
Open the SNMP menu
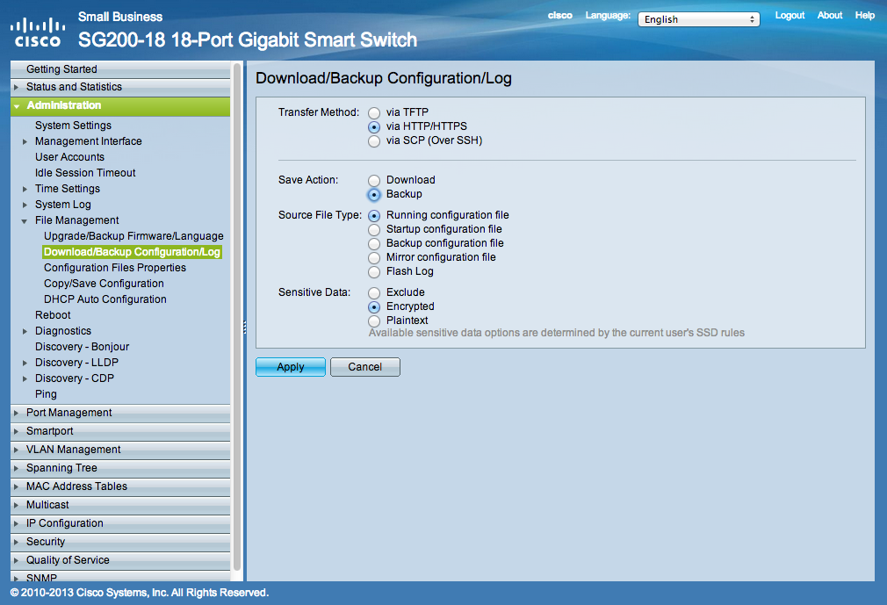pyautogui.click(x=120, y=577)
